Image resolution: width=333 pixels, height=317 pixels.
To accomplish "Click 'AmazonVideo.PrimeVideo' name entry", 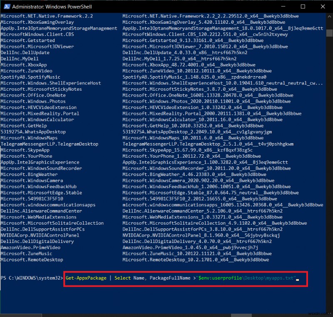I will coord(30,248).
